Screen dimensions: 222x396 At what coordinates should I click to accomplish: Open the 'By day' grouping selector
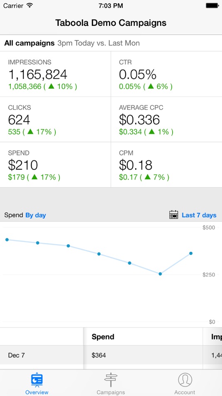pyautogui.click(x=35, y=216)
